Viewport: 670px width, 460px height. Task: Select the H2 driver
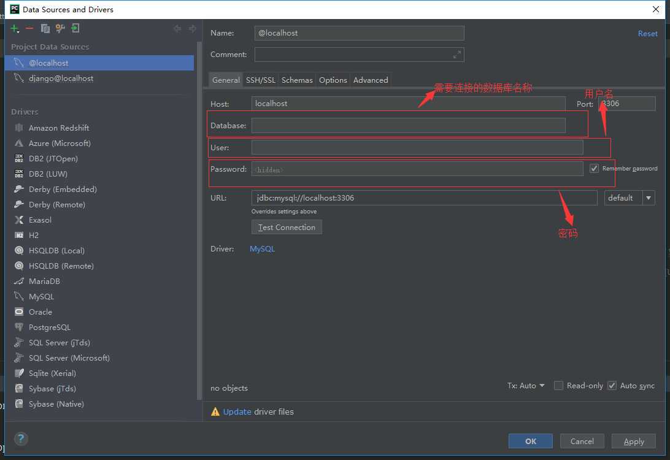click(34, 236)
